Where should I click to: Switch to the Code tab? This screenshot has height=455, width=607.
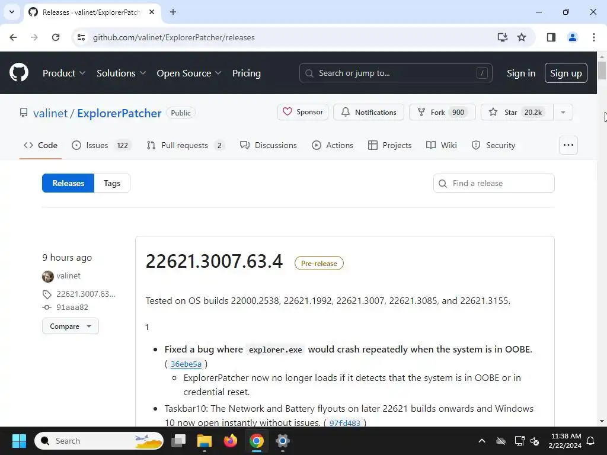click(x=40, y=145)
